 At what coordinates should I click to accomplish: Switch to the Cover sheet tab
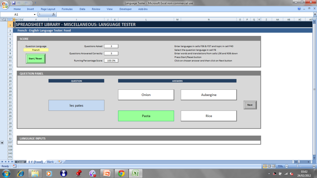click(21, 162)
